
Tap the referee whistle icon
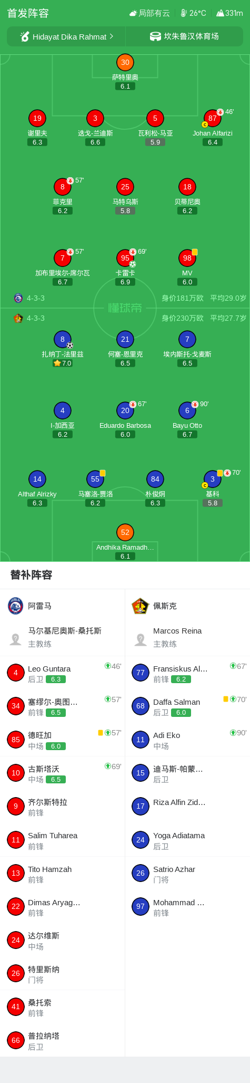tap(24, 36)
